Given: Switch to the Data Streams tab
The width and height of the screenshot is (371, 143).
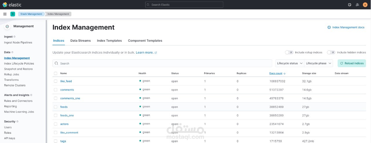Looking at the screenshot, I should (x=81, y=41).
